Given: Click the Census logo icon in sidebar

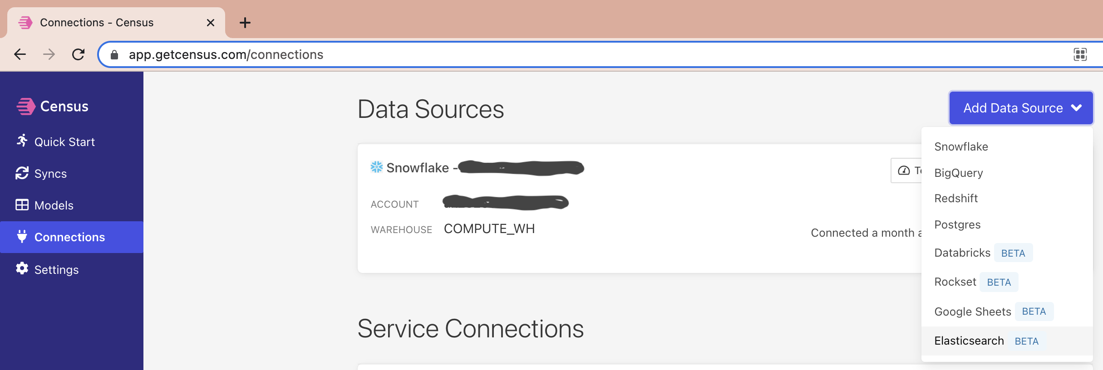Looking at the screenshot, I should (26, 107).
